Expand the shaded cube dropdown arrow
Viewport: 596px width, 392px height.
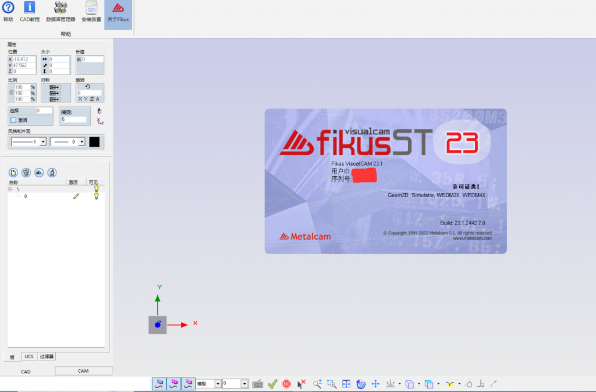tap(438, 384)
